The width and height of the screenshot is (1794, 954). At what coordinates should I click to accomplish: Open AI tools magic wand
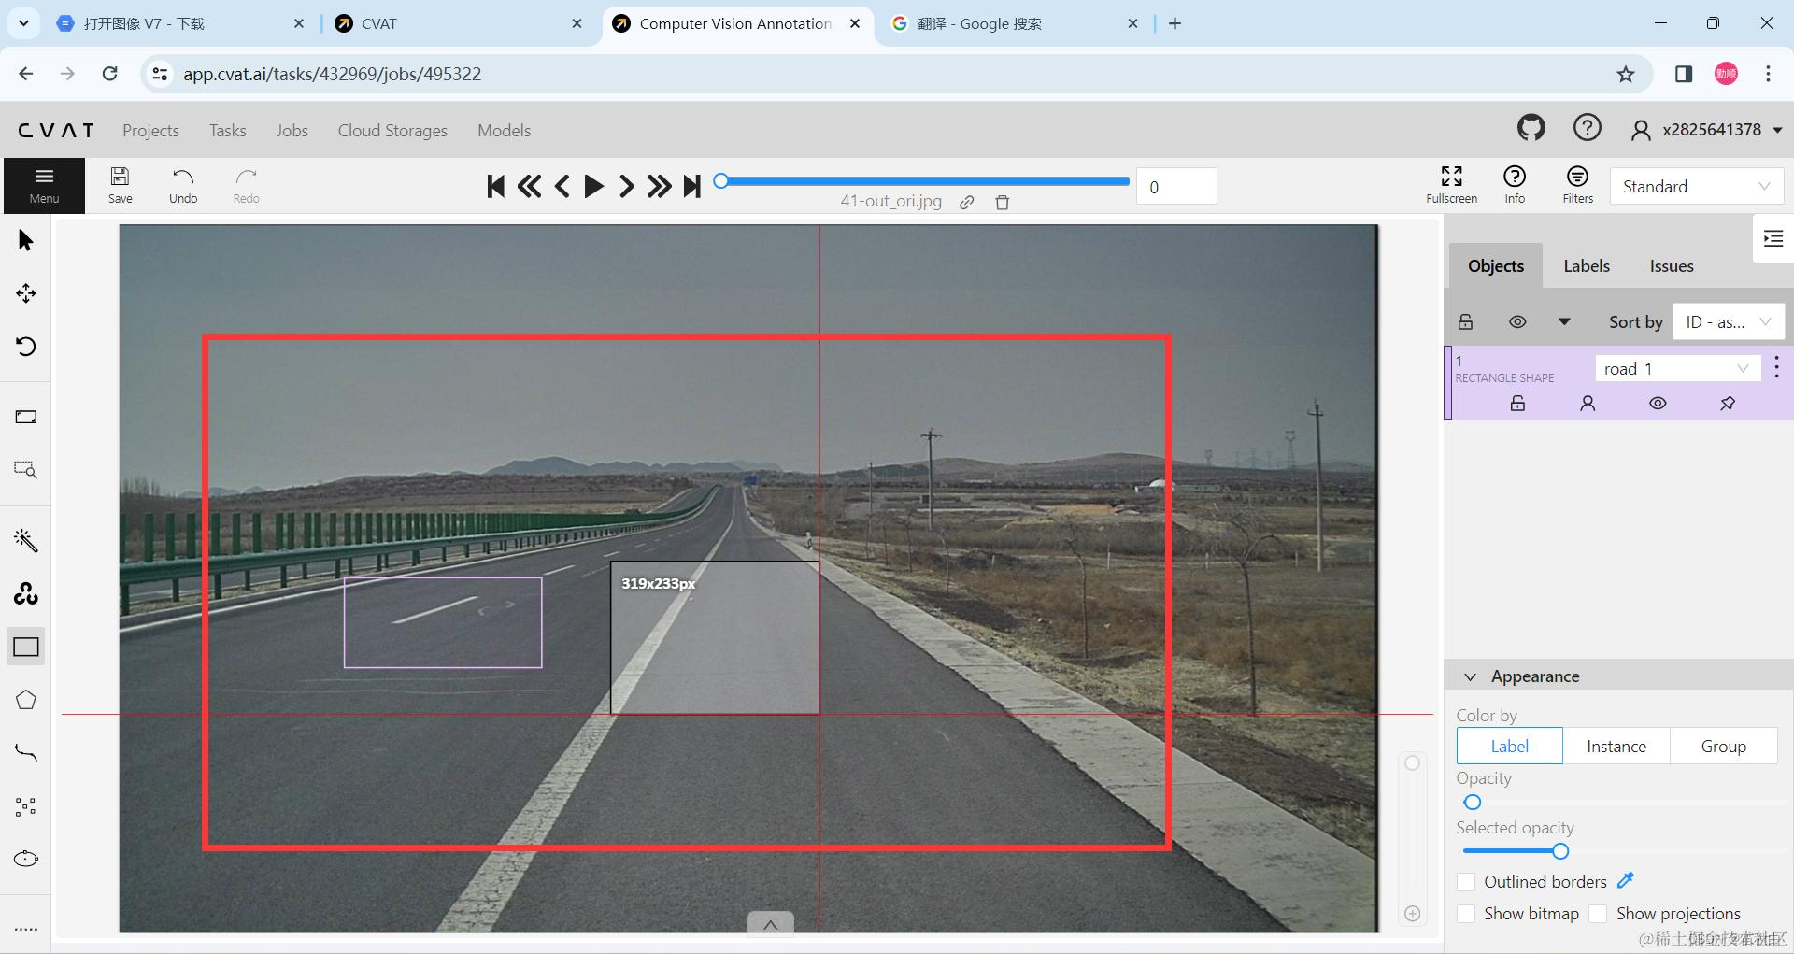click(26, 540)
